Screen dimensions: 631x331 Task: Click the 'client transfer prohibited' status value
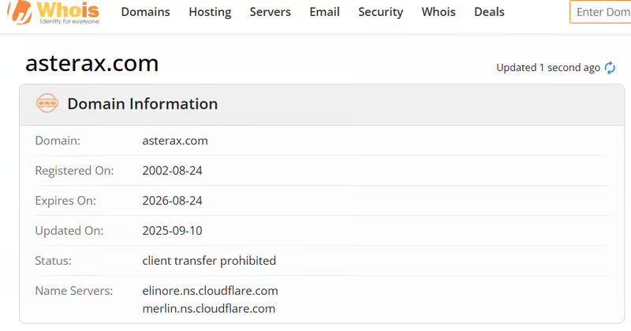(x=209, y=260)
